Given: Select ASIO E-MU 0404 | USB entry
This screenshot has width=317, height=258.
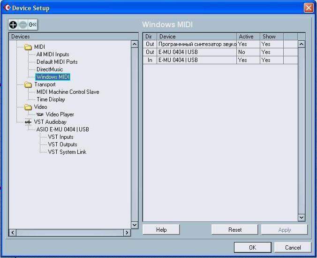Looking at the screenshot, I should 63,129.
